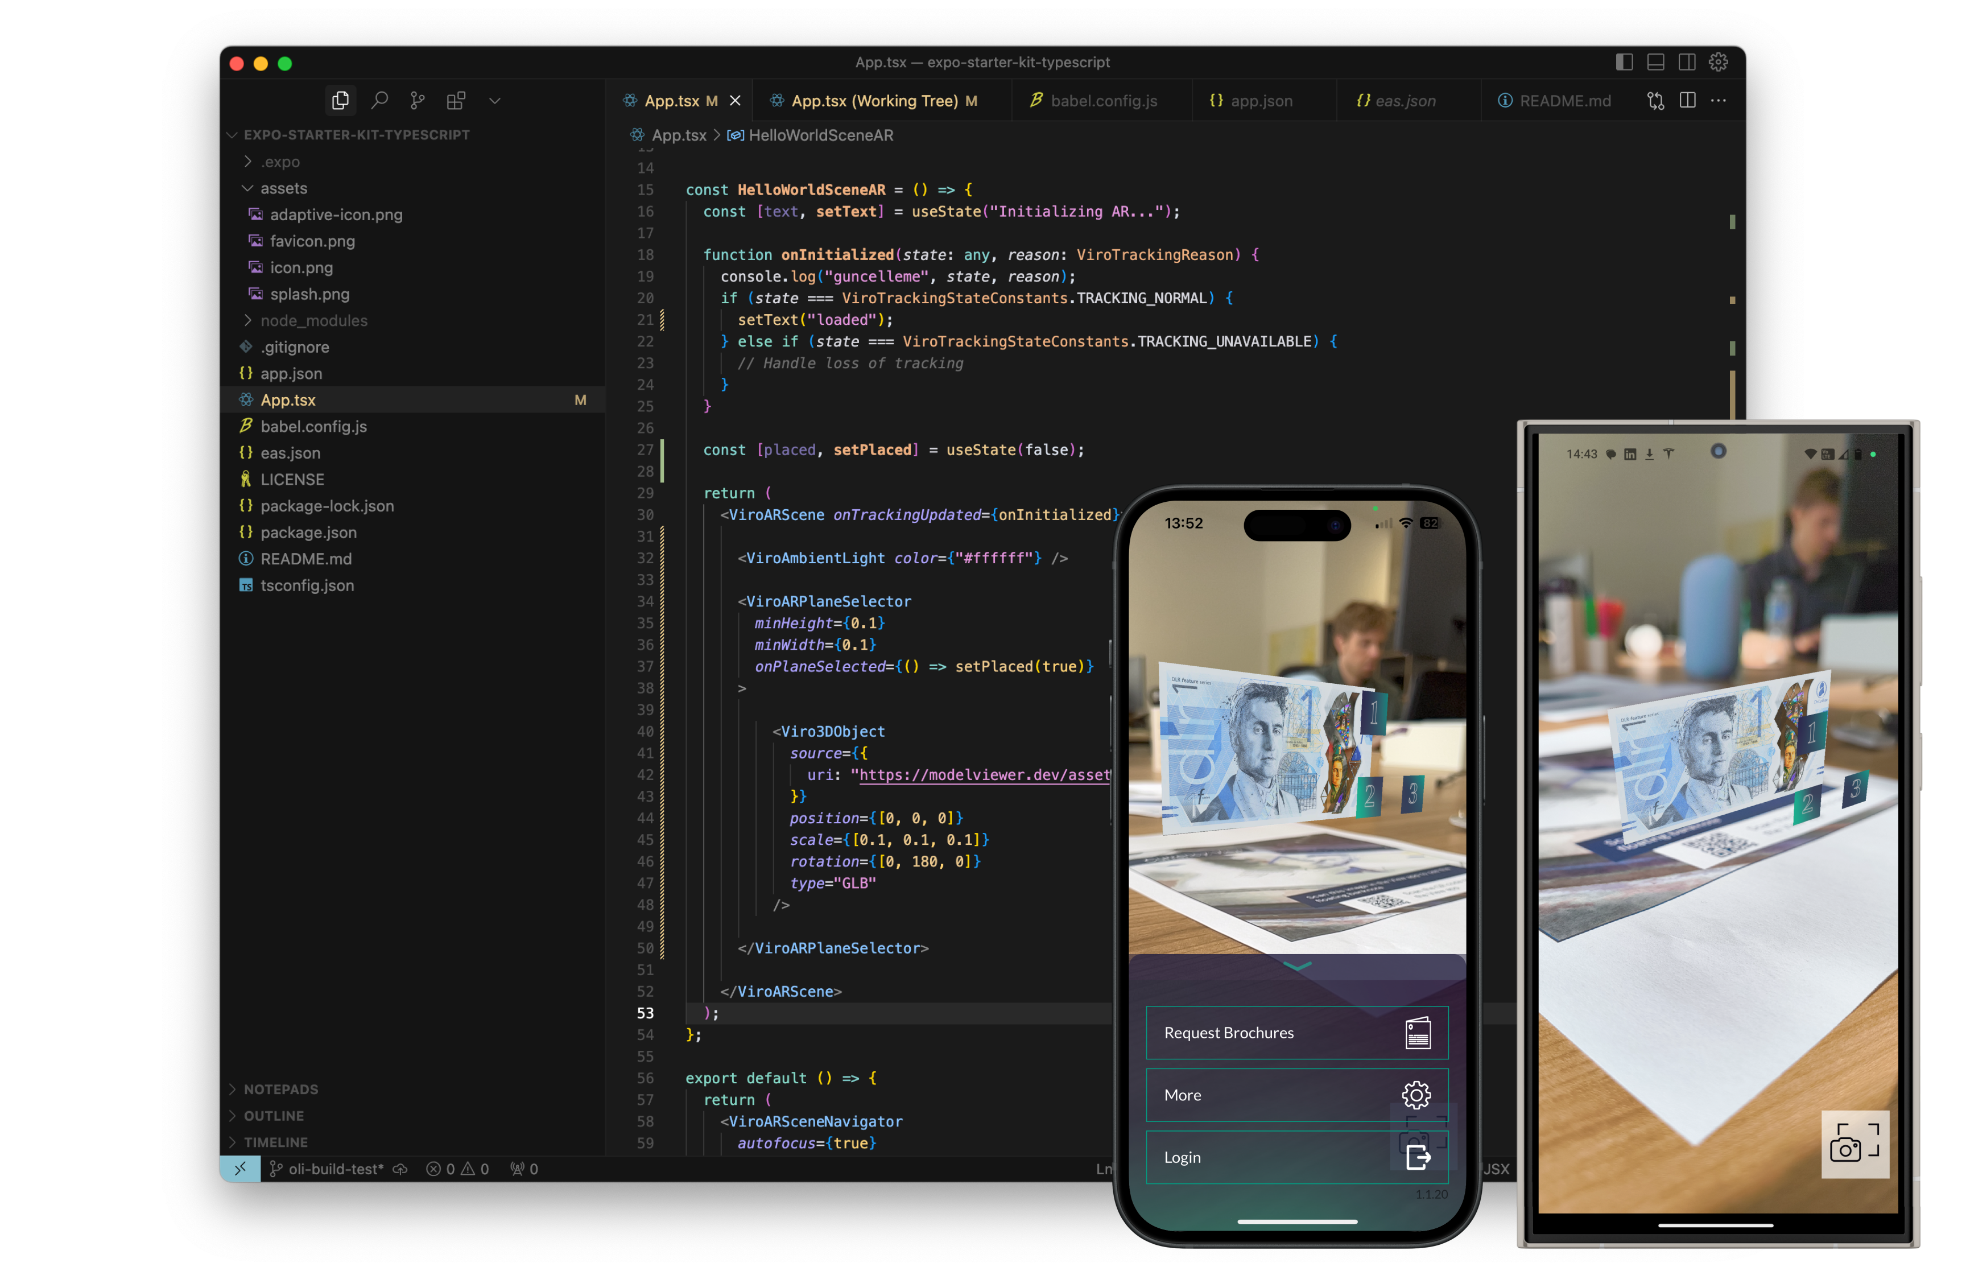Open the Split Editor icon beside the tabs
This screenshot has height=1271, width=1966.
1687,100
